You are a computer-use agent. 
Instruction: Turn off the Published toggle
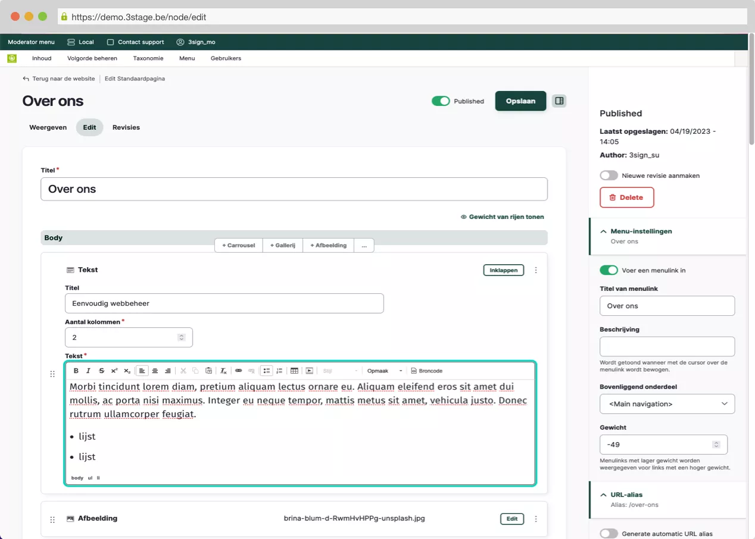point(441,101)
